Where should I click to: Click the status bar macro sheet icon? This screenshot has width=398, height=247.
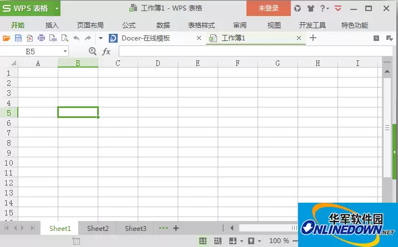[x=76, y=241]
